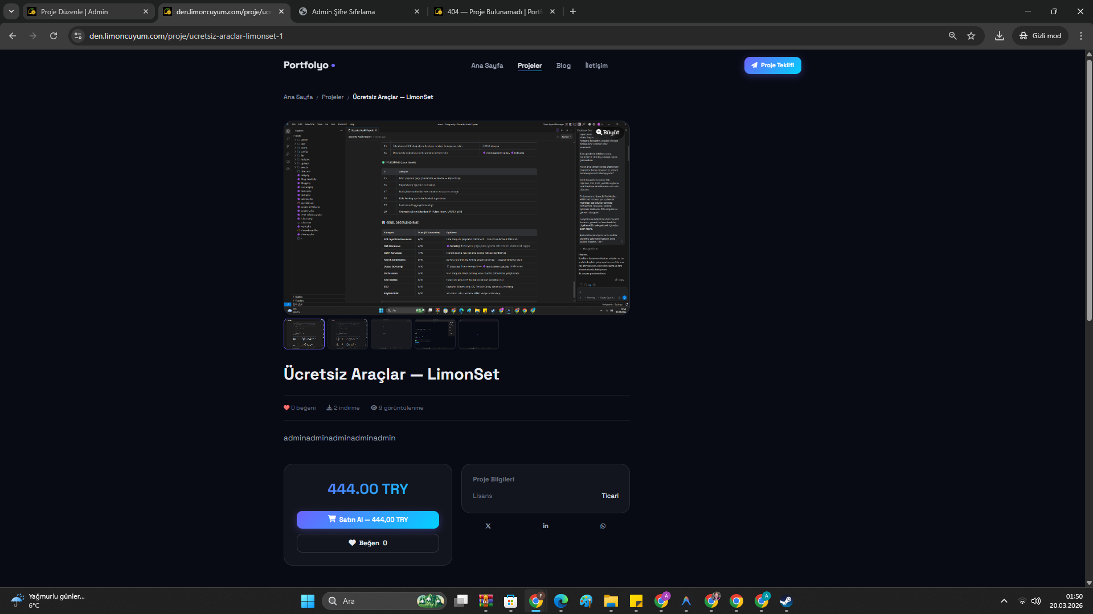The image size is (1093, 614).
Task: Click the WhatsApp share icon
Action: click(x=603, y=526)
